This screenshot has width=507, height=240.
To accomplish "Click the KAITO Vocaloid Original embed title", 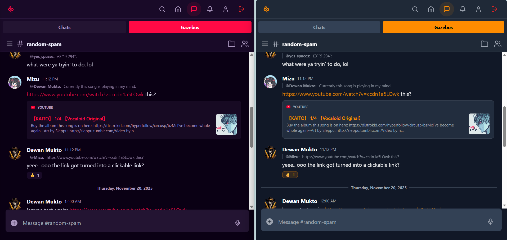I will 69,119.
